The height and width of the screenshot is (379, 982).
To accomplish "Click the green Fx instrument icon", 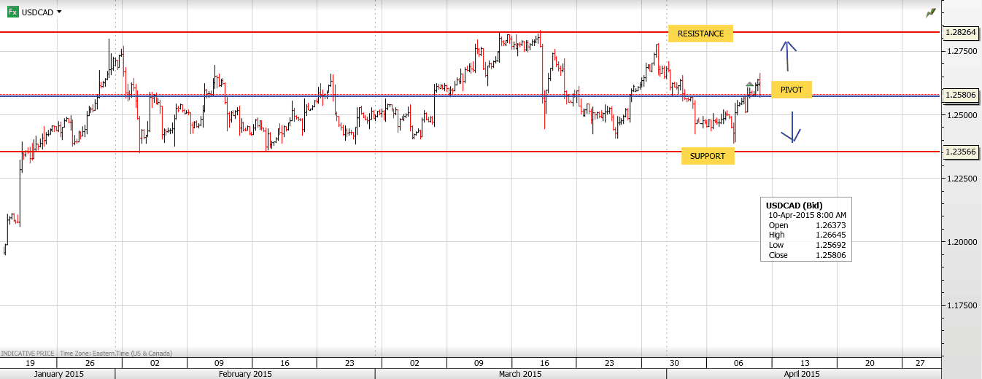I will pos(12,12).
